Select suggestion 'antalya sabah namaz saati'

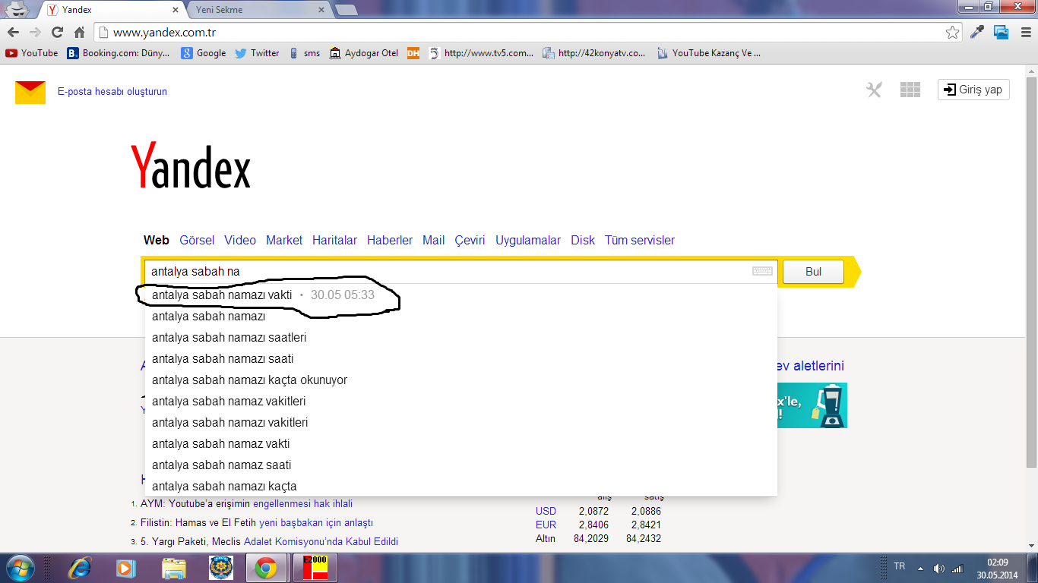coord(460,465)
